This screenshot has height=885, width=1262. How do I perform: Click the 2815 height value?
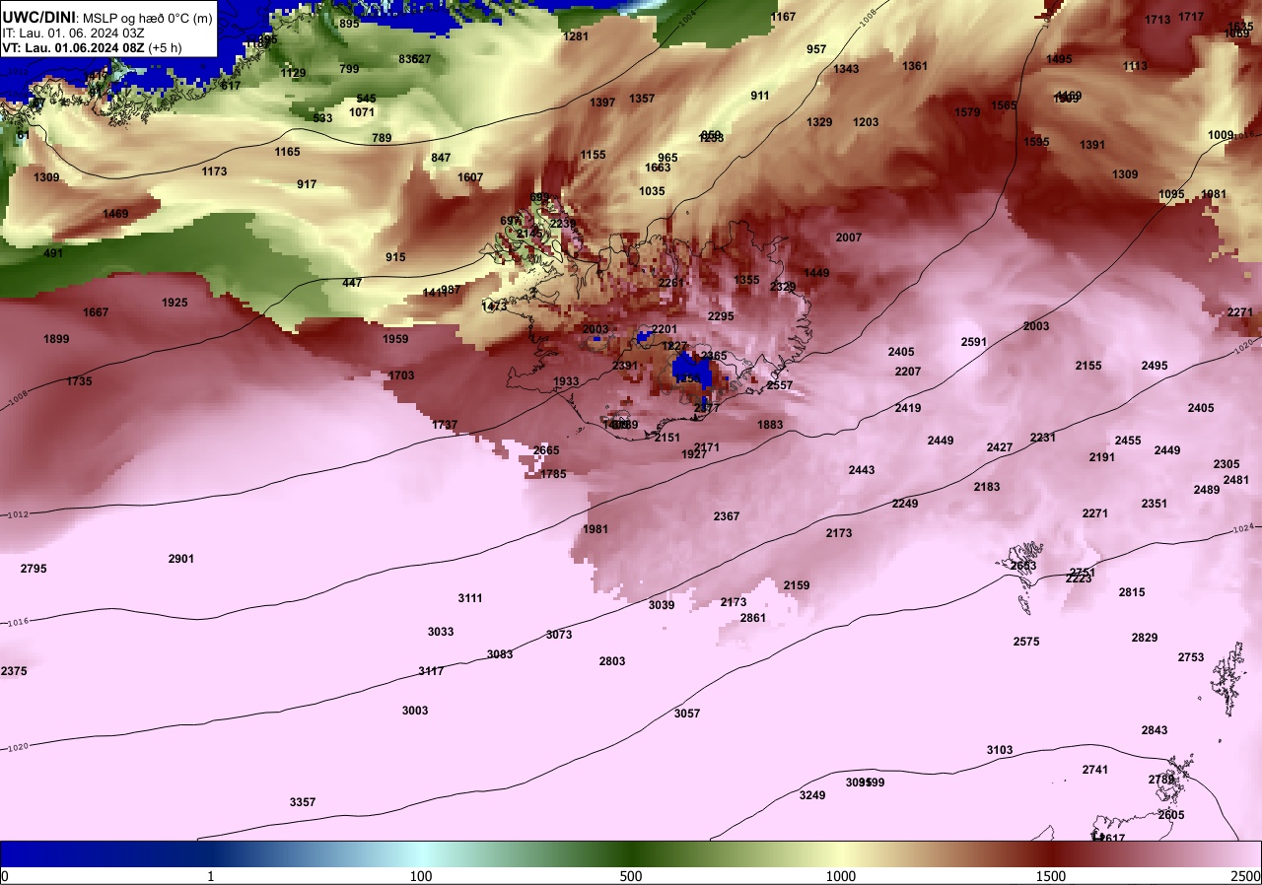pyautogui.click(x=1132, y=592)
